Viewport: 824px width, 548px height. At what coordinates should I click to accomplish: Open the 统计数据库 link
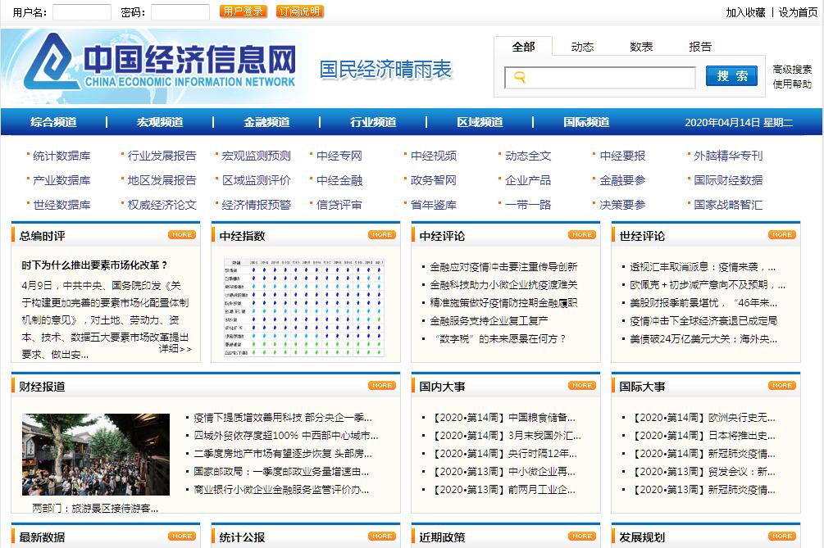point(61,156)
